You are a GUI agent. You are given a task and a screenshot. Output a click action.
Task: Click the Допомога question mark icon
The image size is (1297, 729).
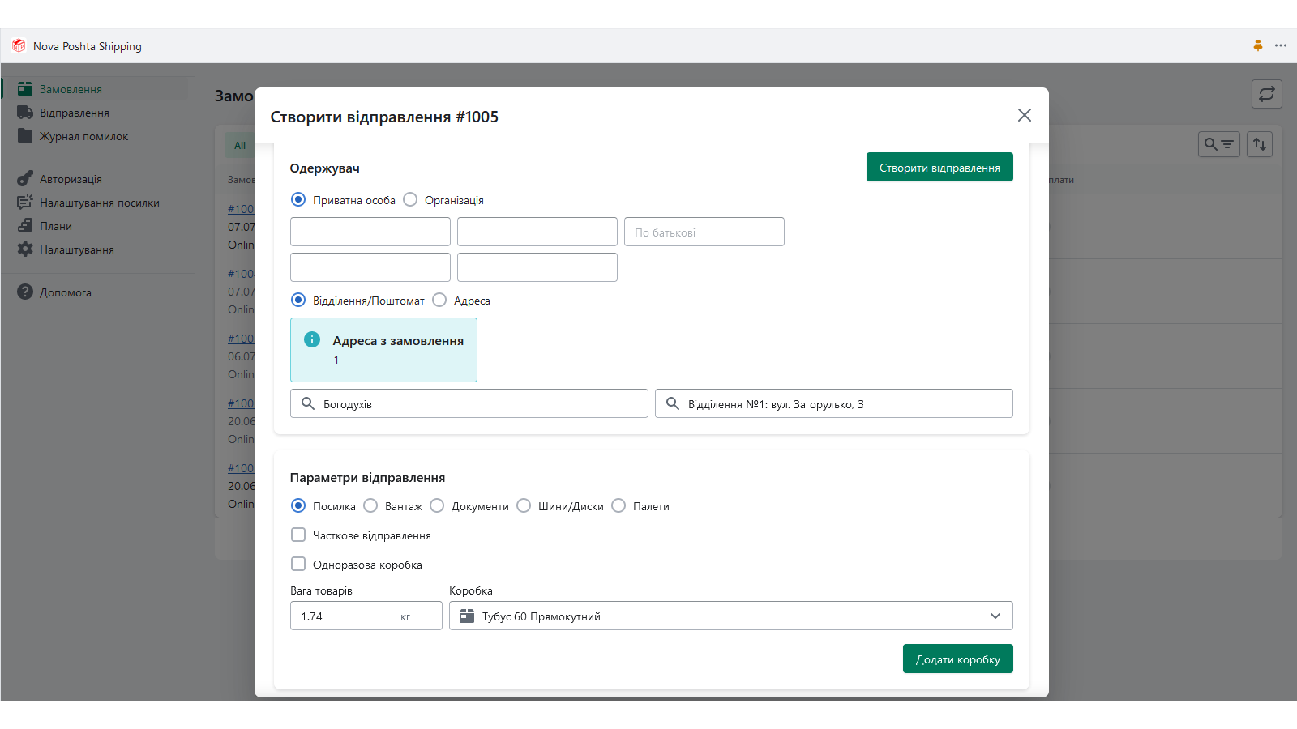tap(25, 292)
